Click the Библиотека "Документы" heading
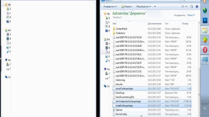Image resolution: width=209 pixels, height=117 pixels. click(x=129, y=13)
